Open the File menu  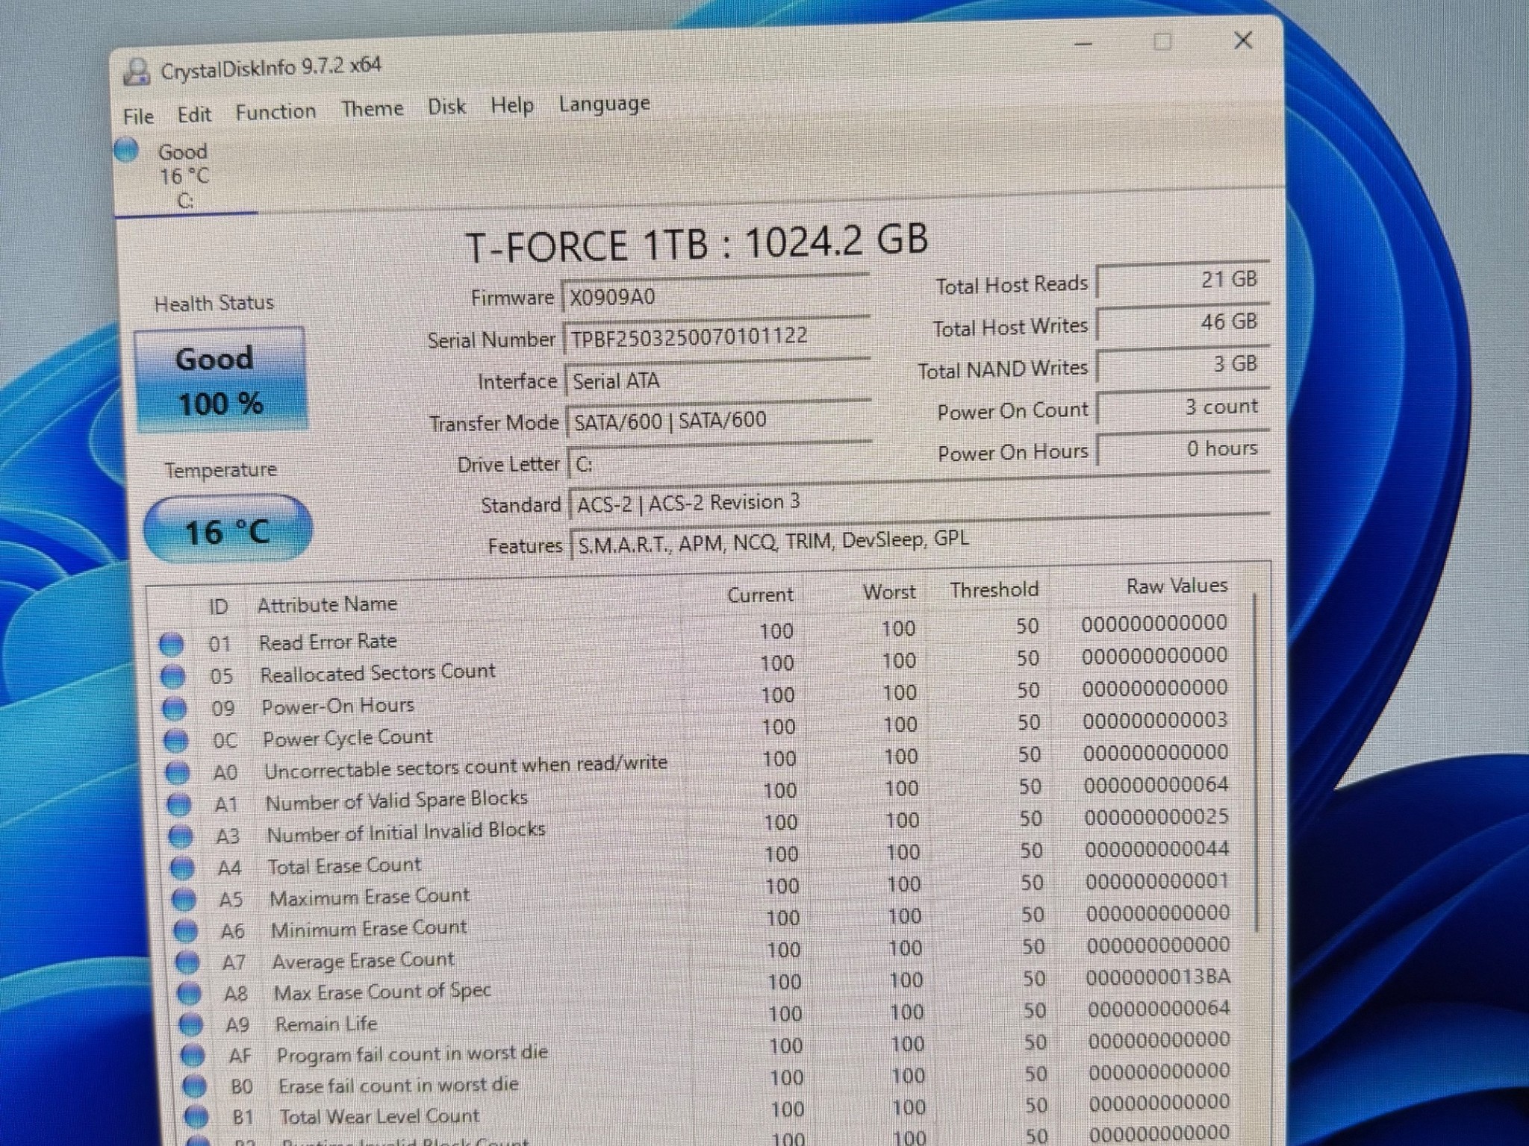click(138, 116)
